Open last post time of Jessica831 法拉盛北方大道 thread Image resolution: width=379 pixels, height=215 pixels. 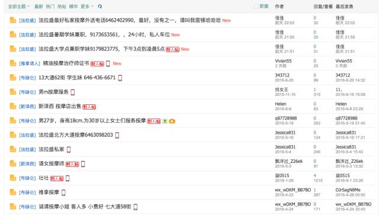pyautogui.click(x=350, y=137)
